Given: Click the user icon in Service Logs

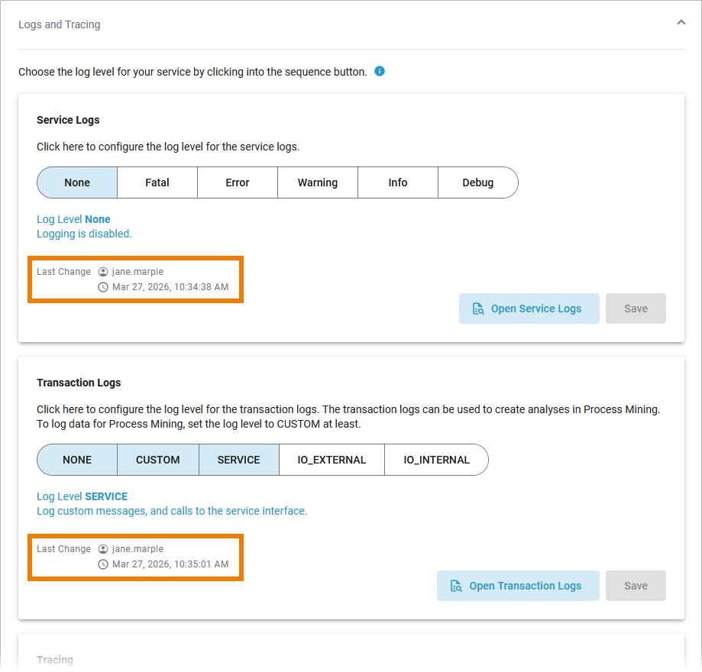Looking at the screenshot, I should 104,272.
